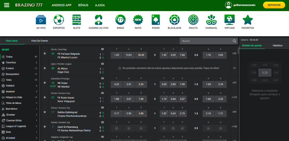Select under odds 1.76 in Partizan match
Image resolution: width=289 pixels, height=141 pixels.
point(208,55)
